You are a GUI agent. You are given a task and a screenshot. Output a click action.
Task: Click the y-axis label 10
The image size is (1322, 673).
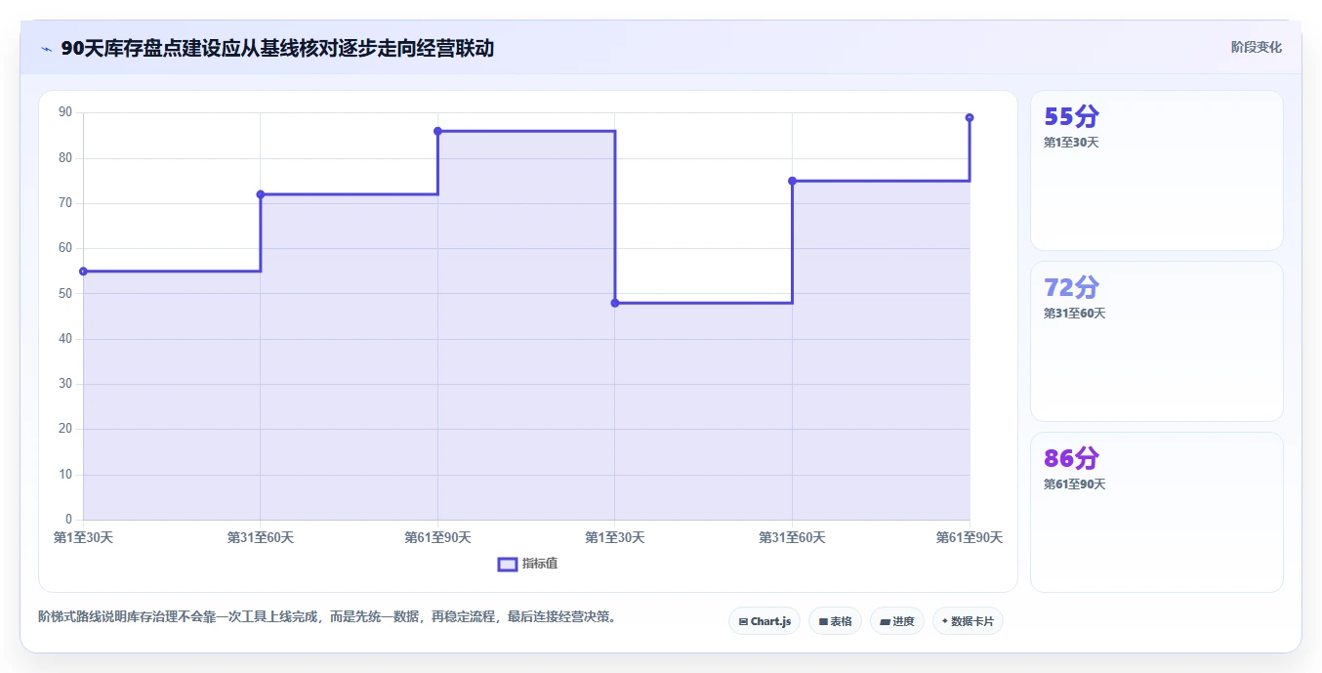(x=65, y=474)
